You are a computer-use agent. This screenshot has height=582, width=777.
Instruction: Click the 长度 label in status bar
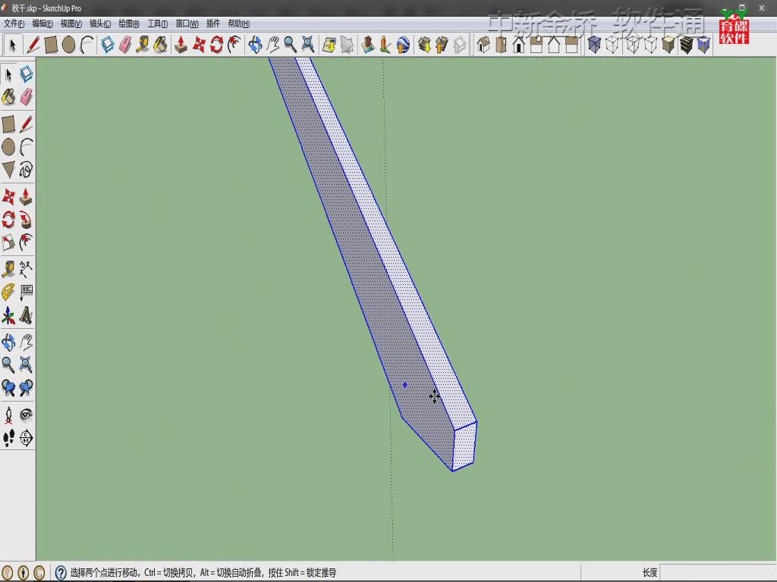(x=650, y=573)
